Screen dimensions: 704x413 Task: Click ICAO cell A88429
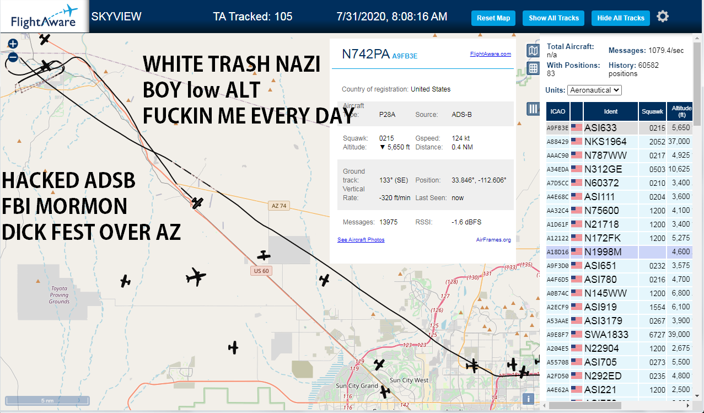pos(557,142)
